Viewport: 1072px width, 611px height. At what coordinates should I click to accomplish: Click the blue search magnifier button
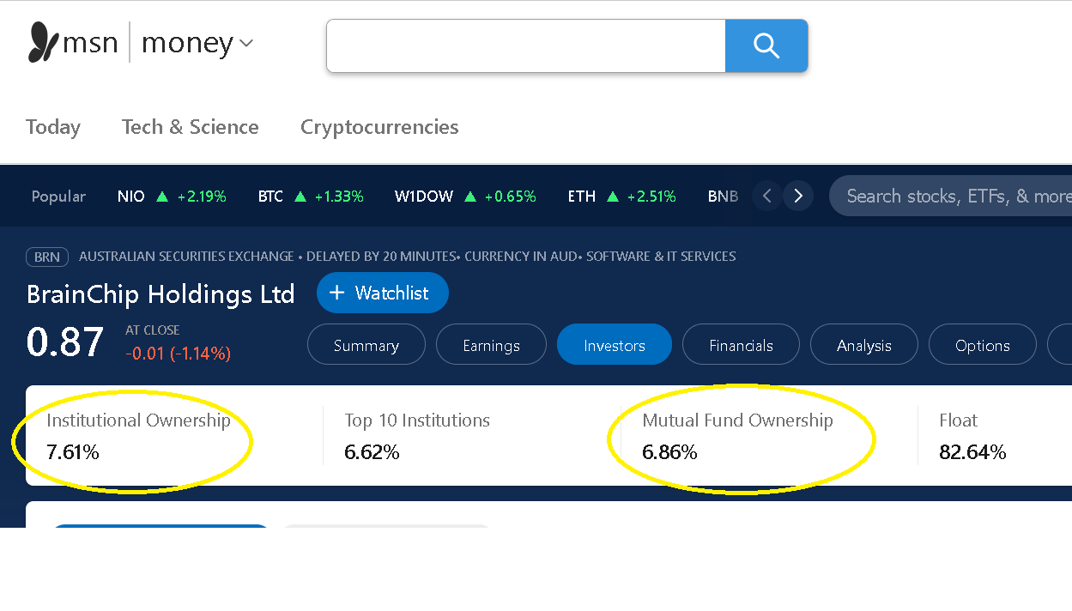point(766,45)
